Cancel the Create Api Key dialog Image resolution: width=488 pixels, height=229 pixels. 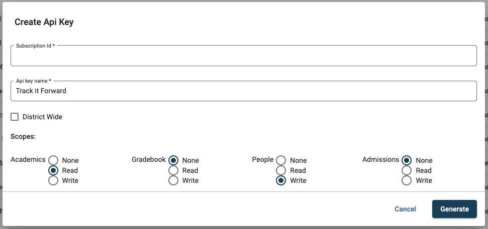click(x=405, y=209)
